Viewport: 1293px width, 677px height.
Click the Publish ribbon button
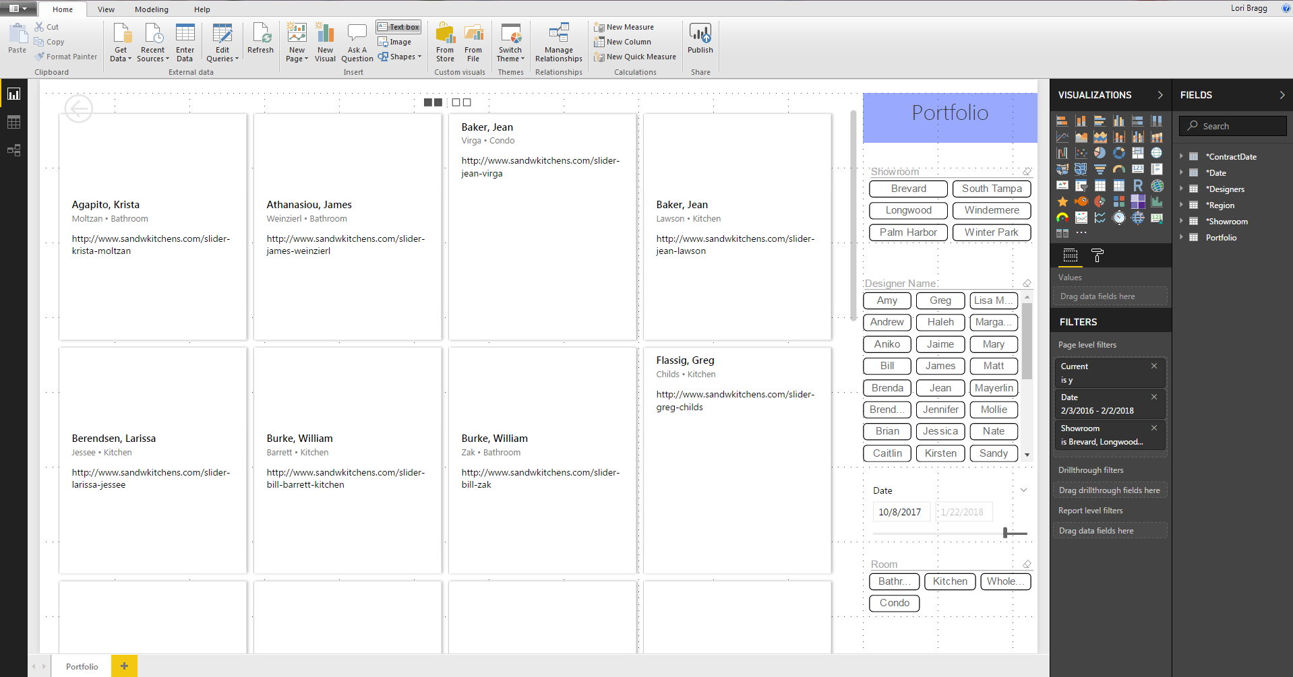700,38
